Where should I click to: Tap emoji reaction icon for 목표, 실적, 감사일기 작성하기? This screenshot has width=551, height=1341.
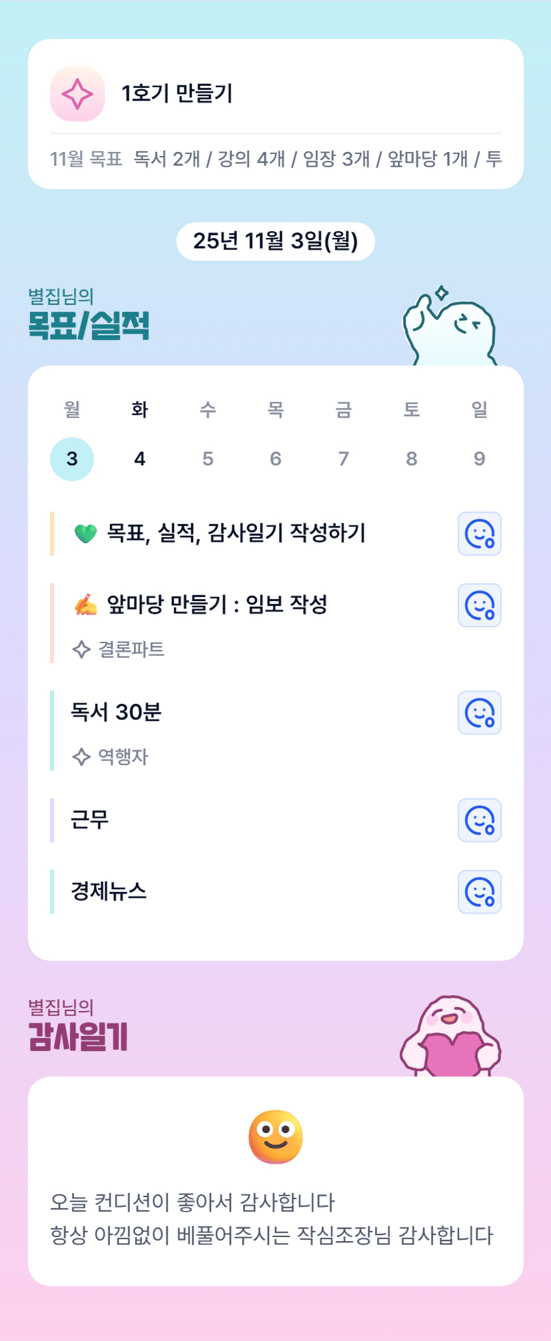pos(479,534)
